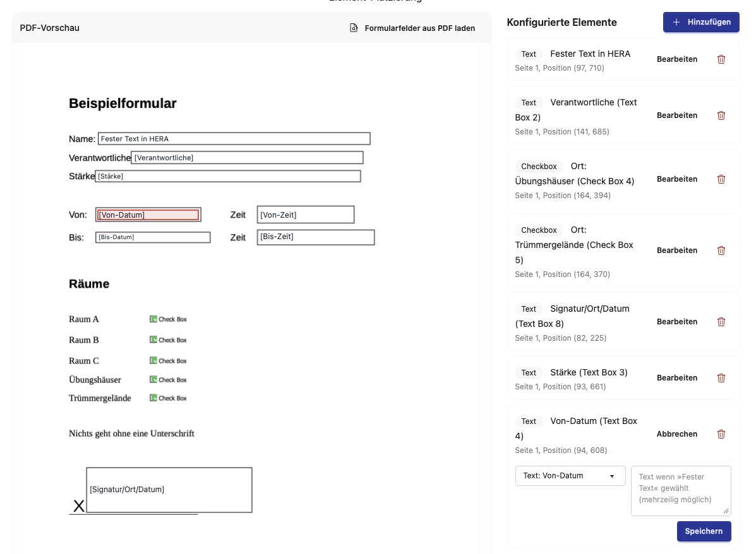This screenshot has height=554, width=756.
Task: Delete the Verantwortliche (Text Box 2) element
Action: [x=721, y=115]
